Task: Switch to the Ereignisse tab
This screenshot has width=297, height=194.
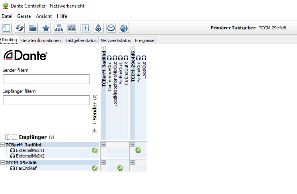Action: 145,40
